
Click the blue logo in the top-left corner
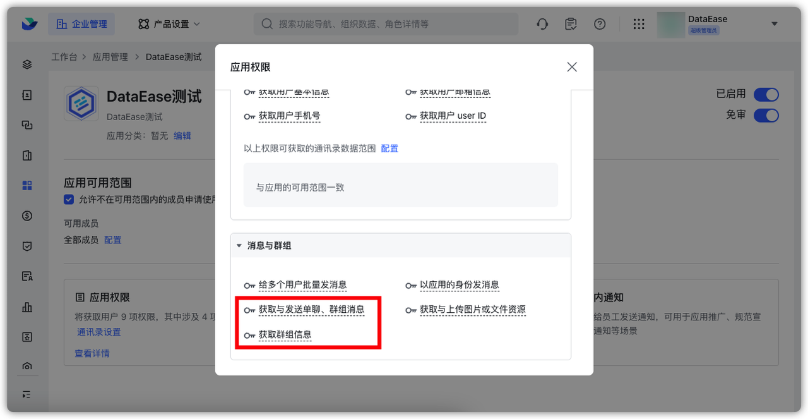pos(29,24)
